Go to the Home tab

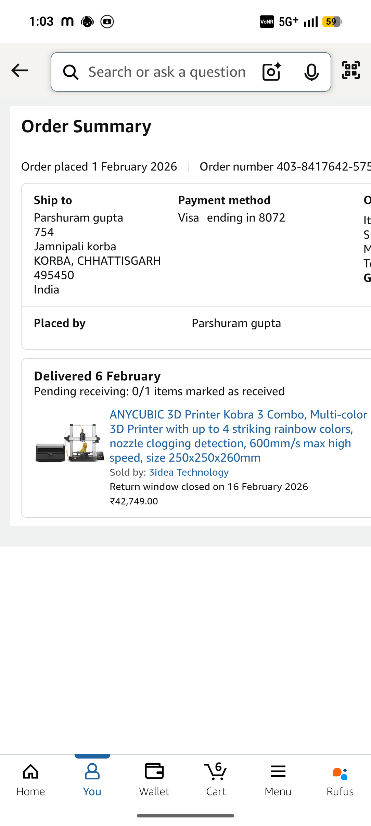click(30, 779)
